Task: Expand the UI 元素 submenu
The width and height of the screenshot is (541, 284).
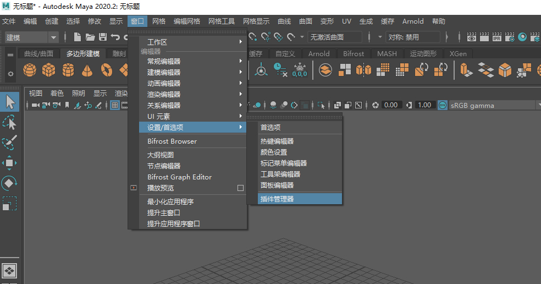Action: (193, 117)
